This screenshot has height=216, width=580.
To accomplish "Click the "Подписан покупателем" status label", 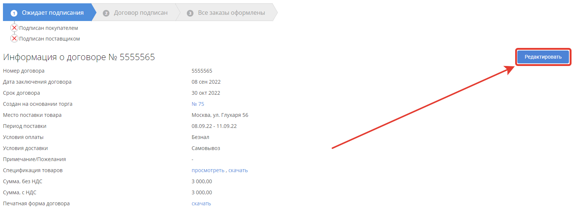I will tap(48, 28).
